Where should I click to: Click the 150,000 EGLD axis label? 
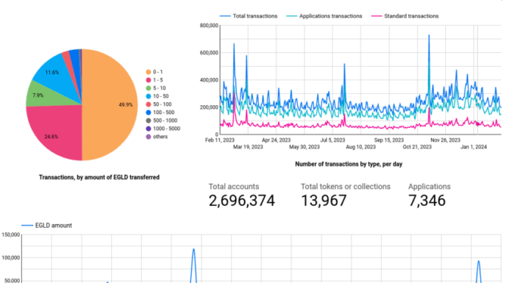[11, 234]
